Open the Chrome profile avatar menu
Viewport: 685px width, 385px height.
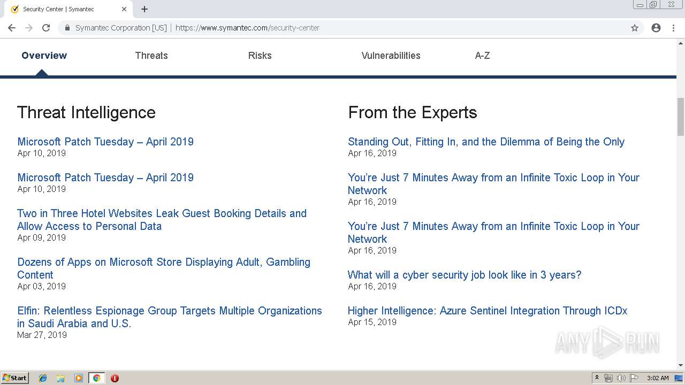(656, 28)
